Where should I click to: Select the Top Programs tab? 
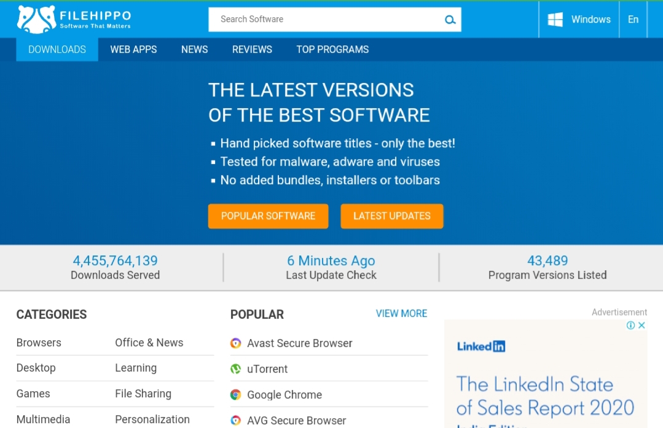coord(332,50)
